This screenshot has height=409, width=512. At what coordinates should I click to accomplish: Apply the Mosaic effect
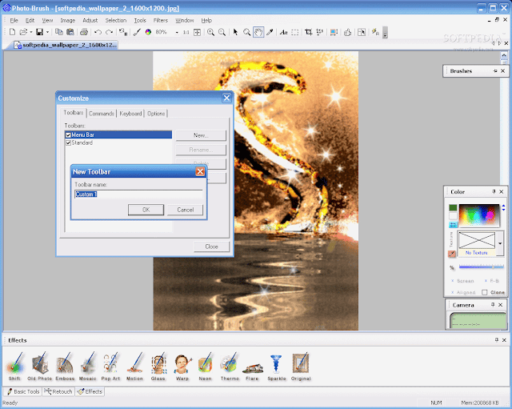87,367
